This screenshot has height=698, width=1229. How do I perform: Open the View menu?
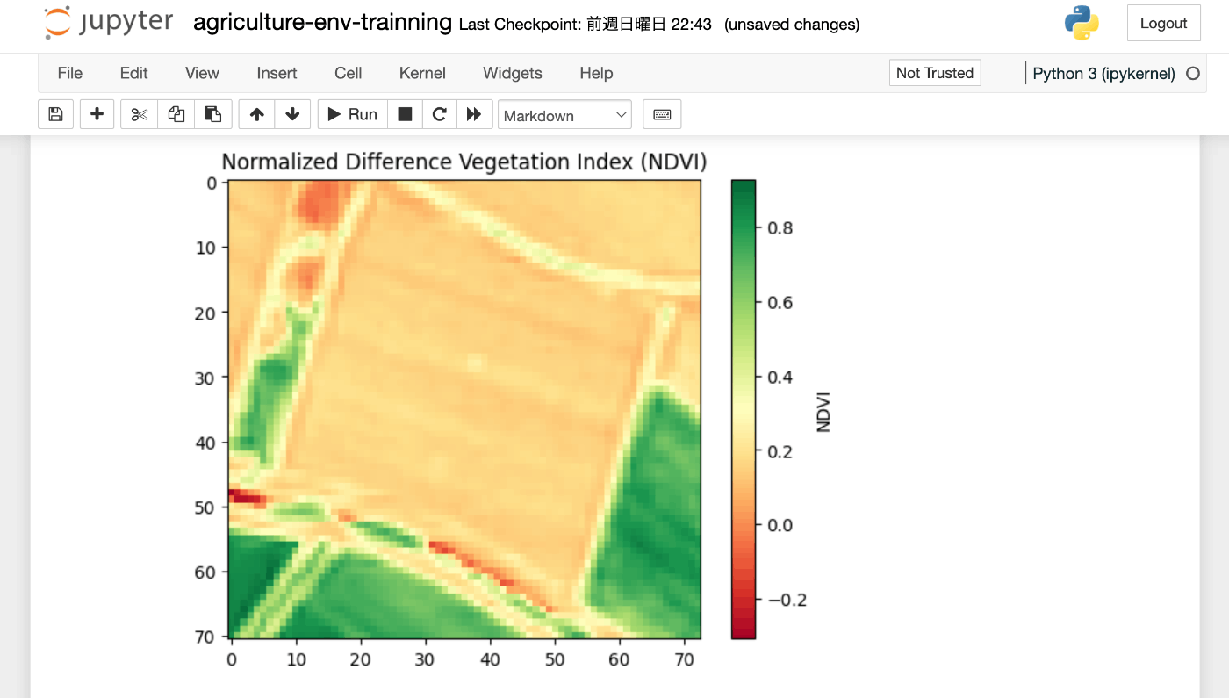(x=202, y=73)
